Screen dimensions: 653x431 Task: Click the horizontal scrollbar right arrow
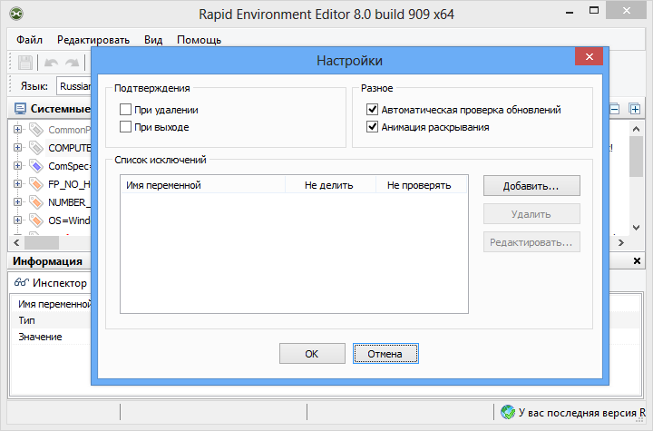click(621, 242)
